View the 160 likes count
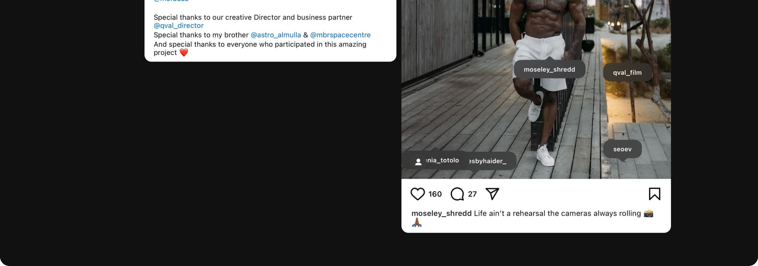 435,194
